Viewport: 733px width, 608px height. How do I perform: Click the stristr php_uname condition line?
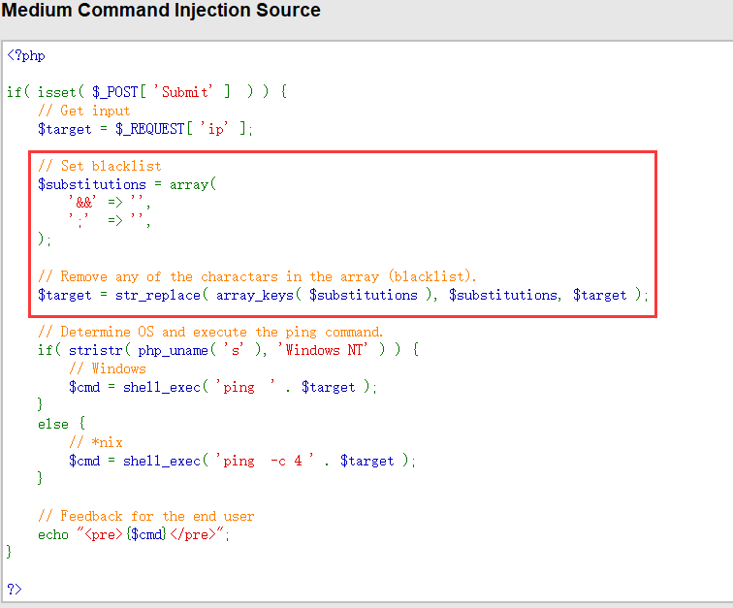point(228,350)
